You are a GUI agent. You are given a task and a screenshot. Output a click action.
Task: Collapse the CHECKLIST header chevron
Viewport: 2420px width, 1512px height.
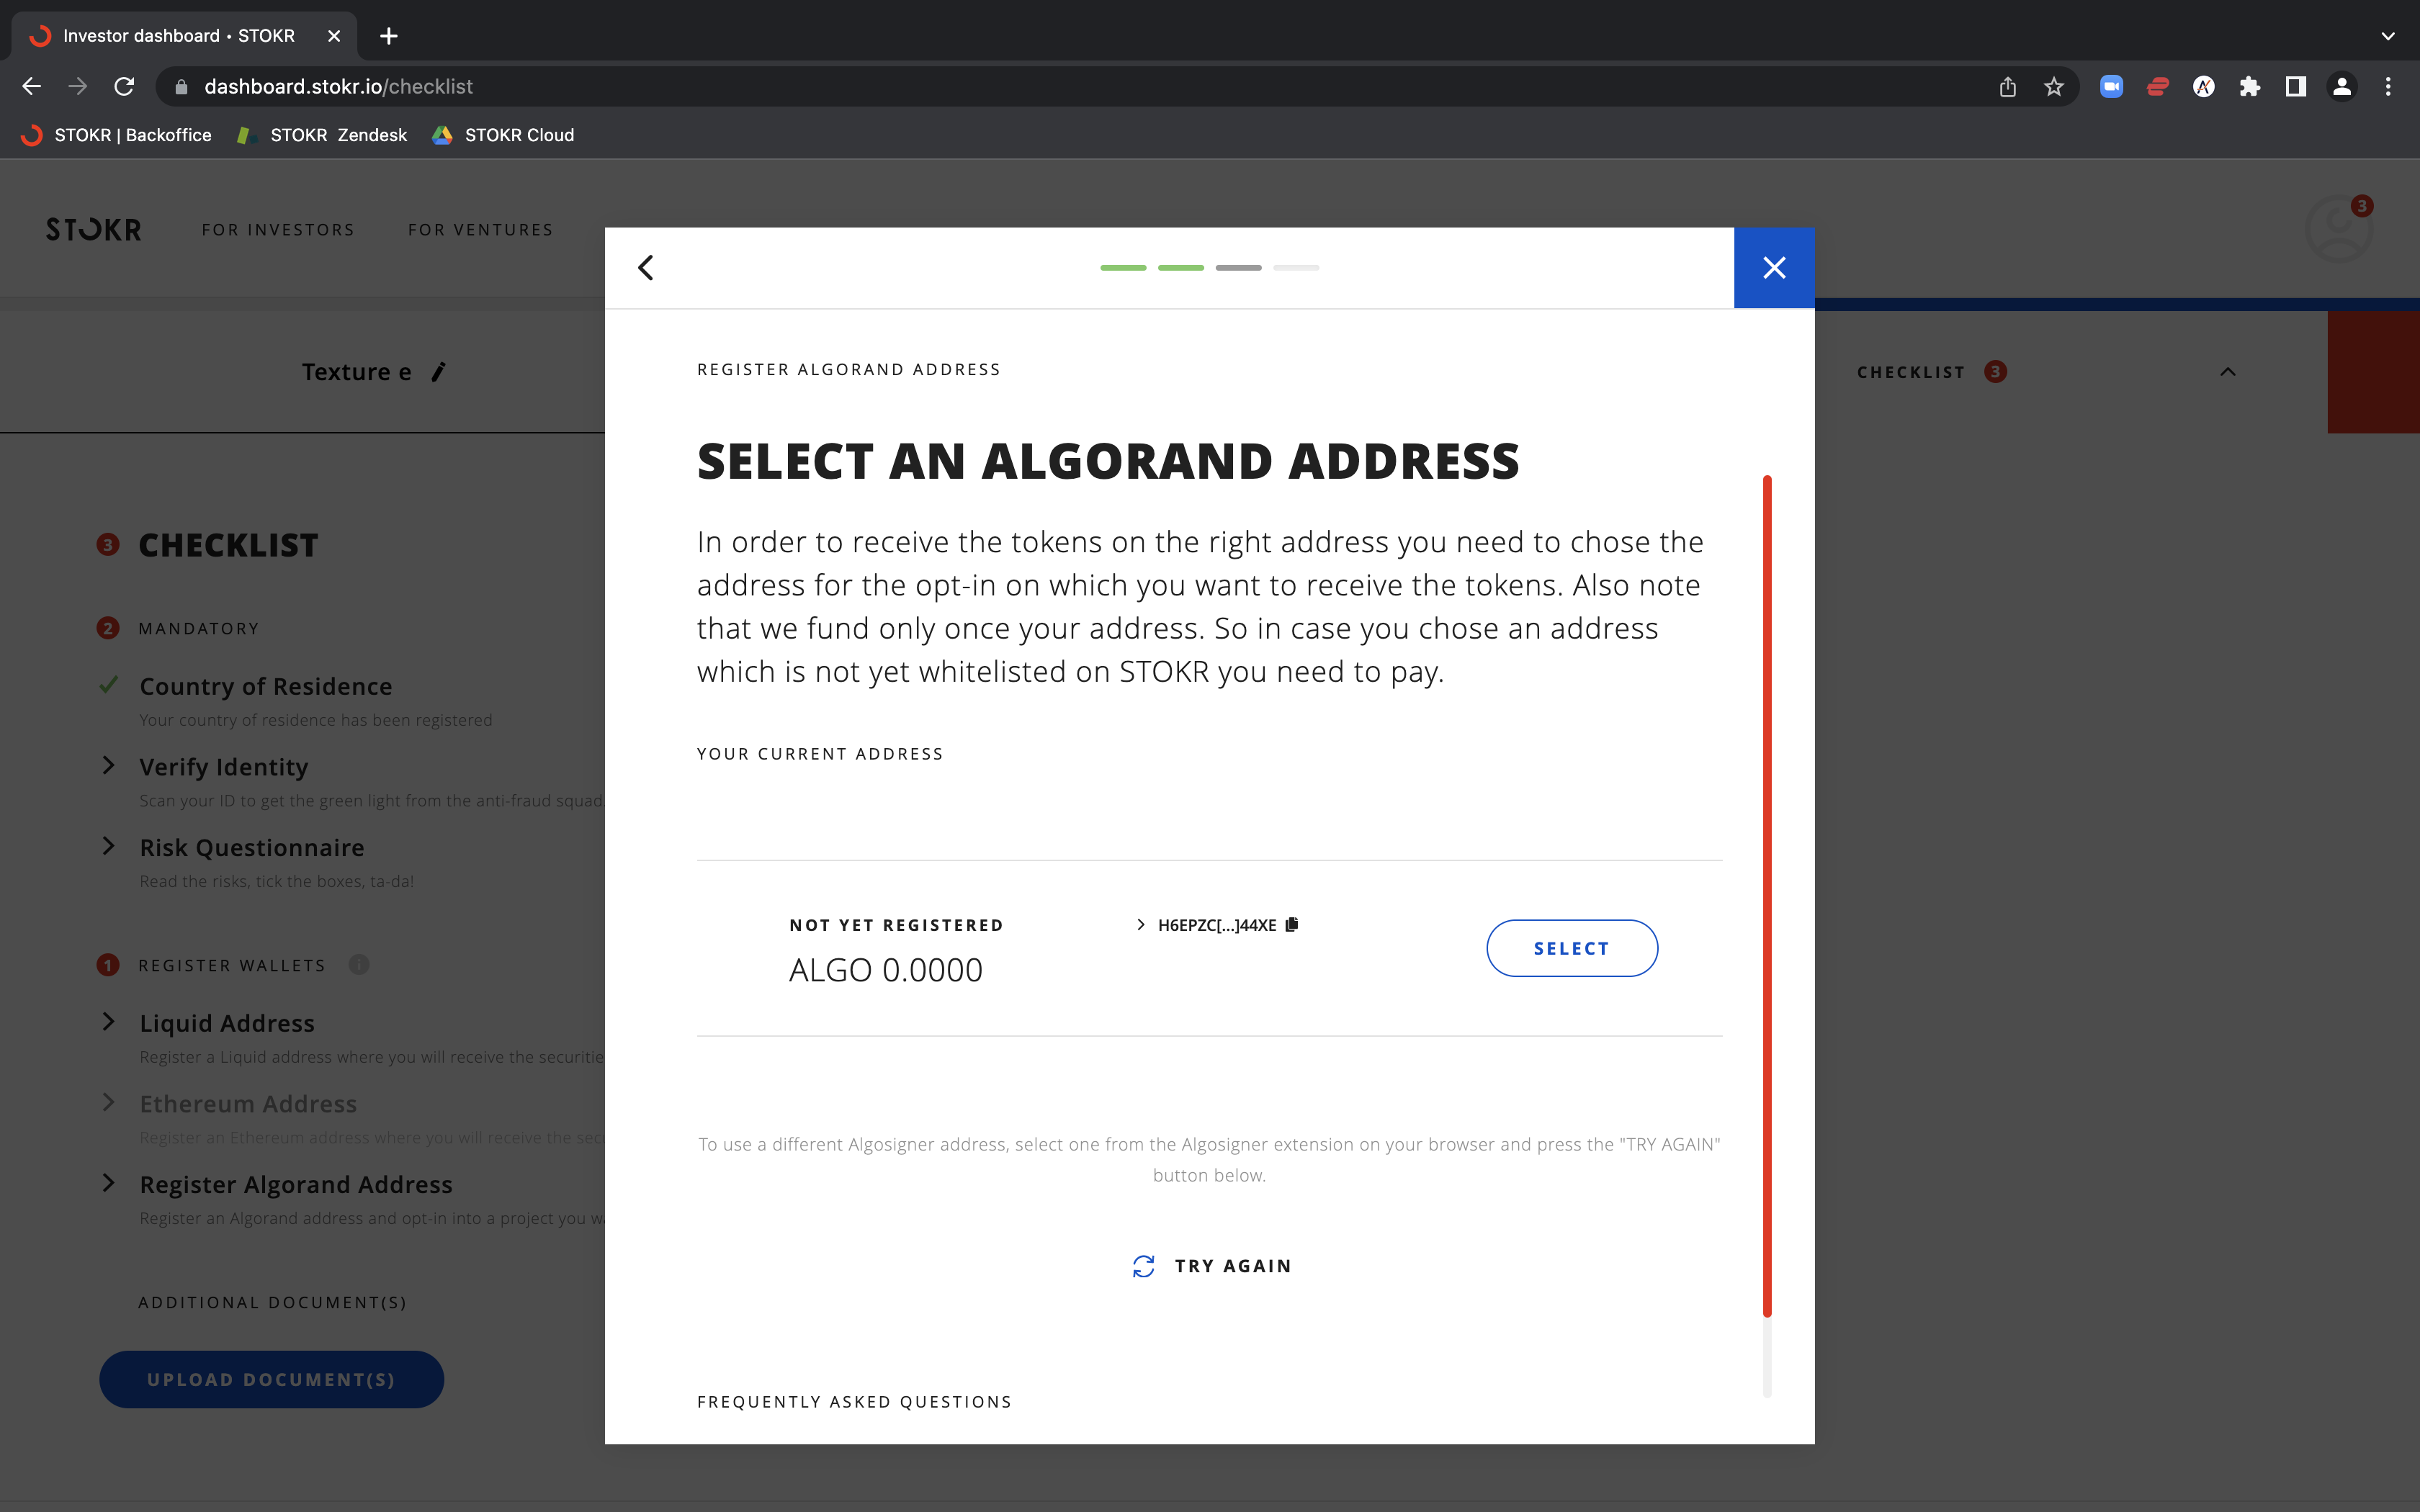tap(2228, 372)
